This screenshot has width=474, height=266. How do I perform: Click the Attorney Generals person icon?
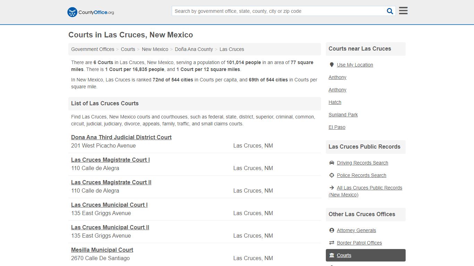[x=332, y=230]
